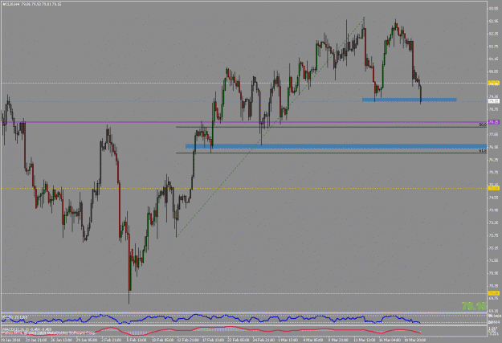Click the white current price label 79.15
The width and height of the screenshot is (502, 343).
tap(493, 101)
